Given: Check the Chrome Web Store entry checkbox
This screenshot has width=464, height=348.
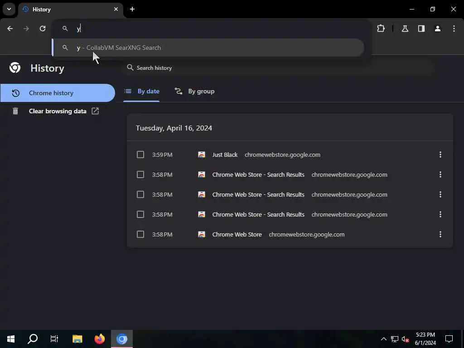Looking at the screenshot, I should pyautogui.click(x=140, y=234).
